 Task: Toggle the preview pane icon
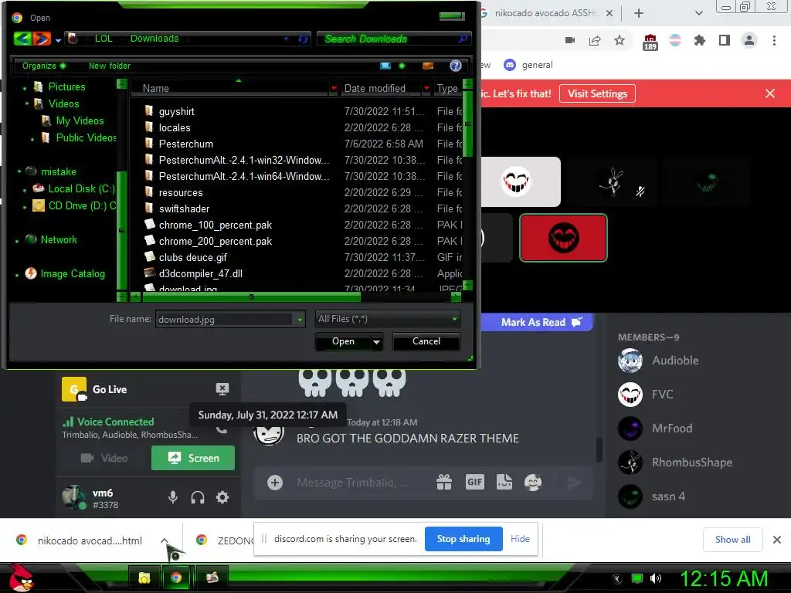(x=428, y=66)
